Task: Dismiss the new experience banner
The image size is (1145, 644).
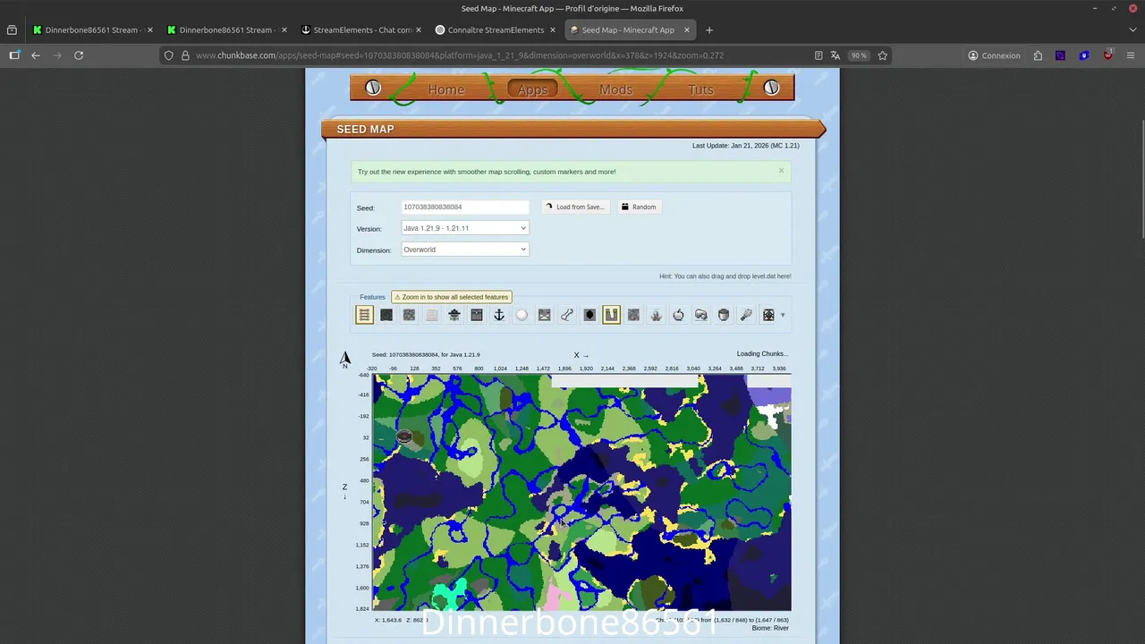Action: (x=781, y=170)
